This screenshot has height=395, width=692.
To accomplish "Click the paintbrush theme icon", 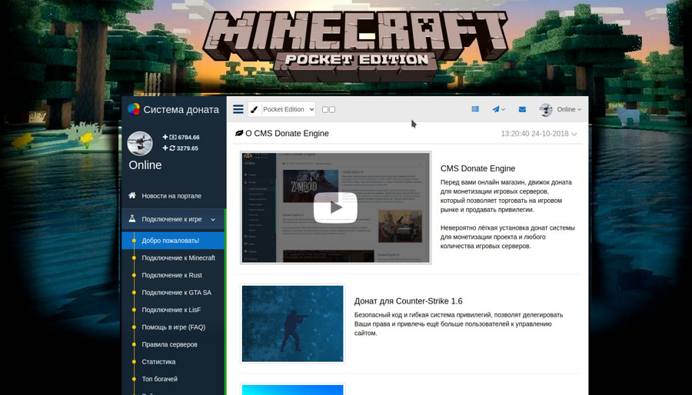I will click(254, 110).
